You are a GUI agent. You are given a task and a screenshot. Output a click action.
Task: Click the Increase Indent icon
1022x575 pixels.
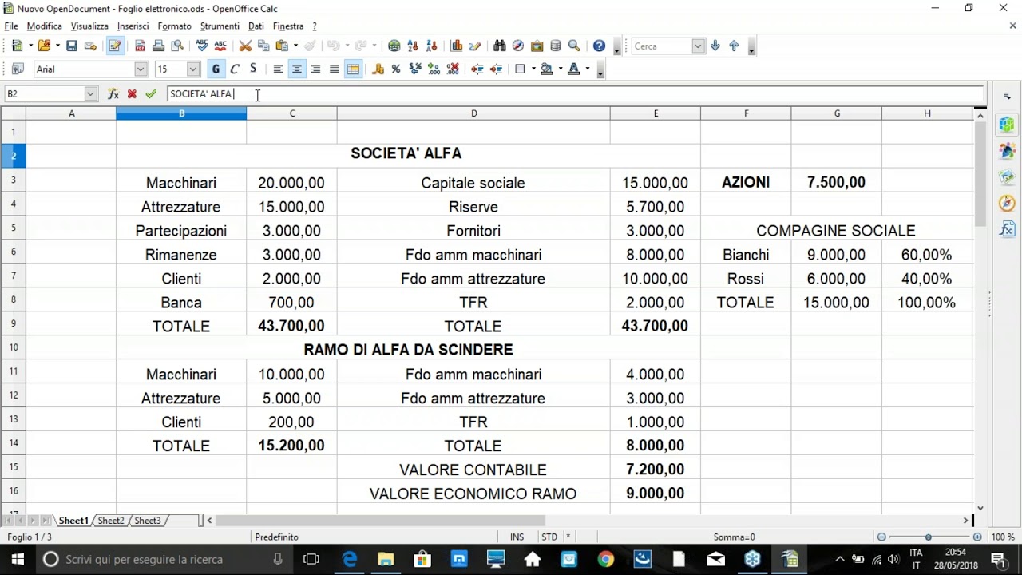[x=496, y=69]
